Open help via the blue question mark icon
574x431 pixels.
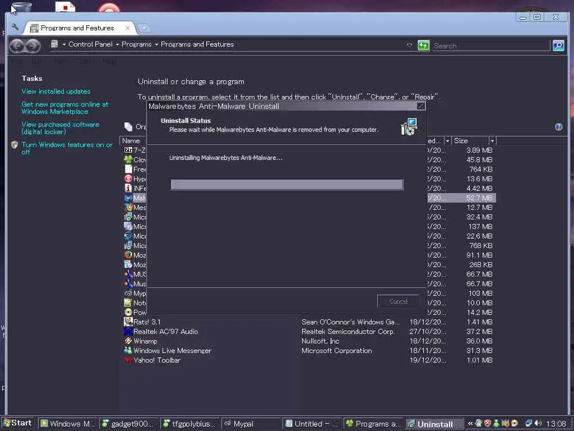pyautogui.click(x=559, y=127)
